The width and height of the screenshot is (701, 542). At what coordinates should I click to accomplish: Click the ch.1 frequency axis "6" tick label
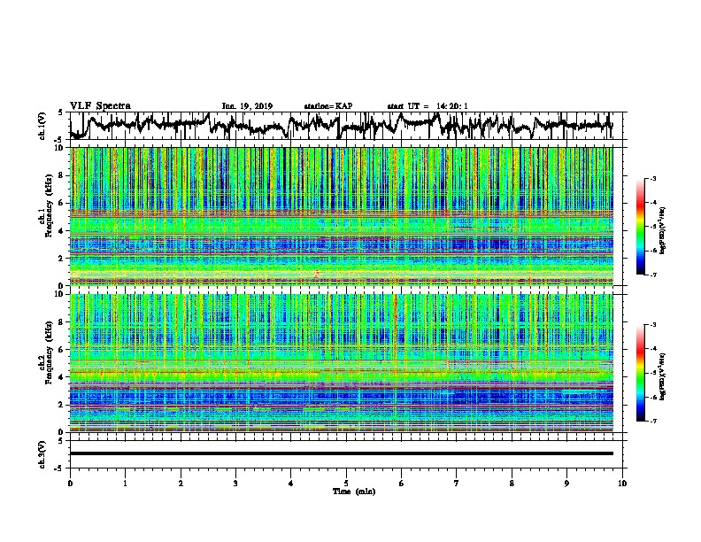pos(62,204)
